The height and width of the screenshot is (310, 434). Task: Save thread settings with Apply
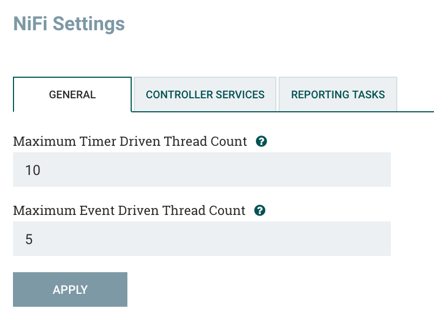point(70,289)
